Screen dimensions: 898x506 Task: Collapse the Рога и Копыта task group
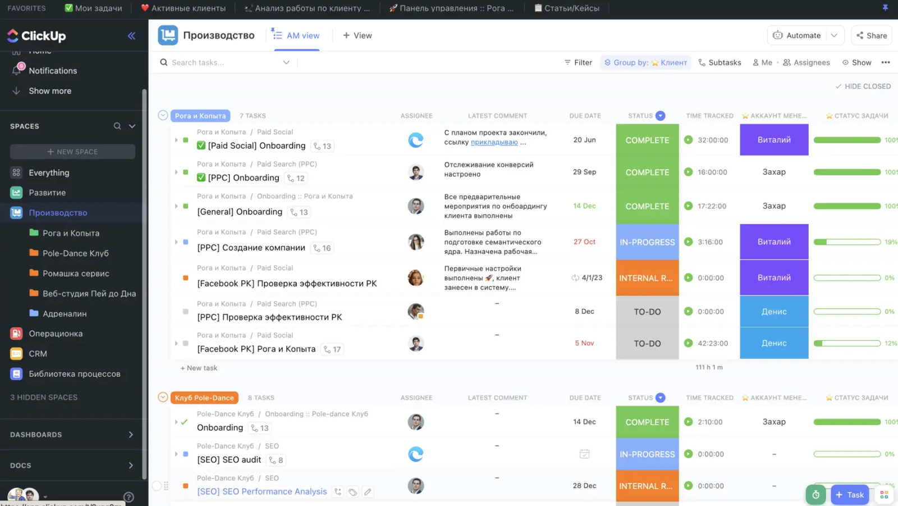(163, 115)
